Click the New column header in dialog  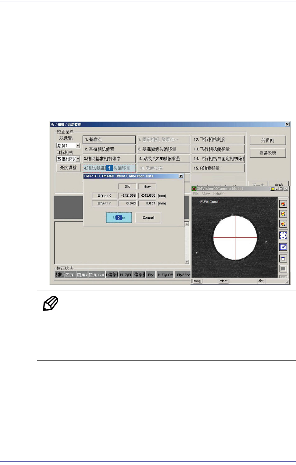pos(147,186)
